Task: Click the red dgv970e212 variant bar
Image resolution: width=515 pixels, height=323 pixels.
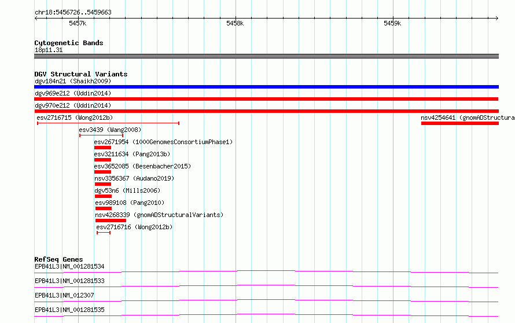Action: coord(266,111)
